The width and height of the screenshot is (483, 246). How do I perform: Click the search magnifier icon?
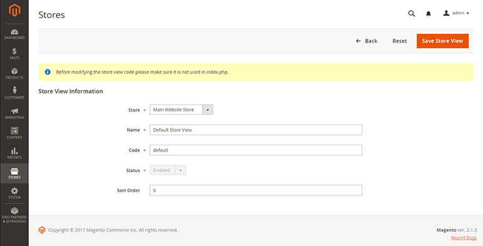411,14
